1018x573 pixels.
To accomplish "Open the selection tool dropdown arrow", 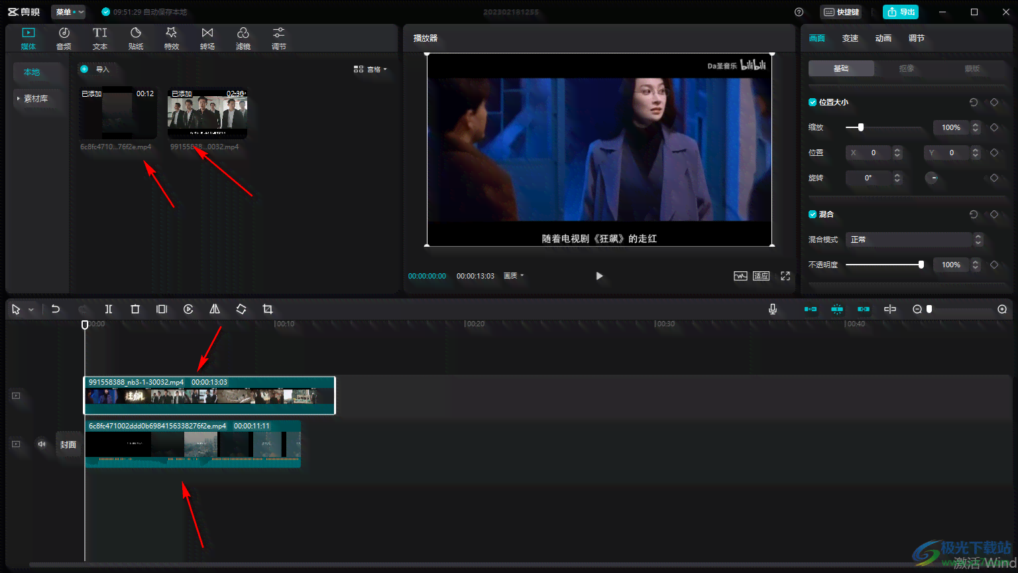I will (x=30, y=310).
